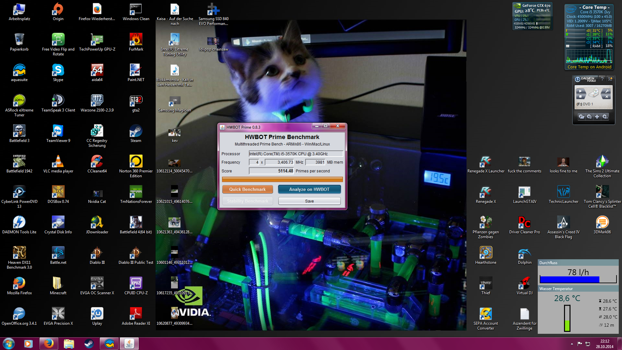Viewport: 622px width, 350px height.
Task: Open Diablo III desktop icon
Action: (x=97, y=256)
